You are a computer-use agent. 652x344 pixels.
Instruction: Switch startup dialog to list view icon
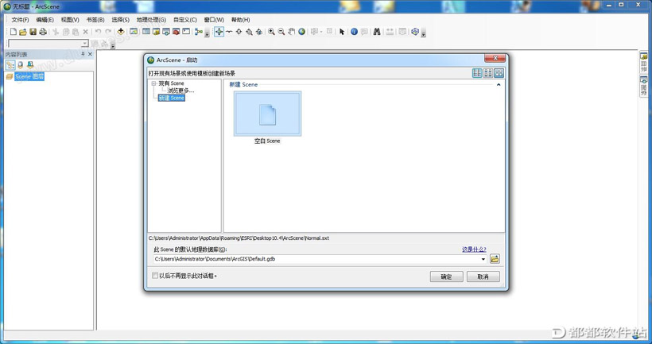tap(477, 73)
